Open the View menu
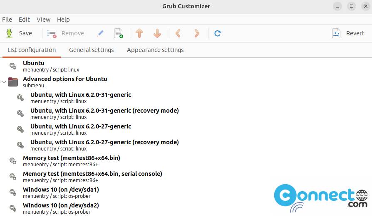 [x=43, y=20]
